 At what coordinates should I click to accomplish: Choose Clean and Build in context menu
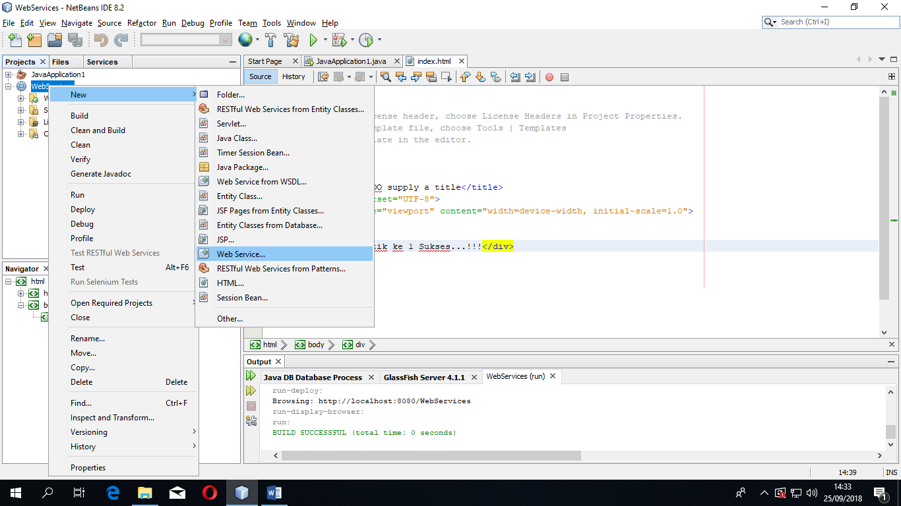98,130
